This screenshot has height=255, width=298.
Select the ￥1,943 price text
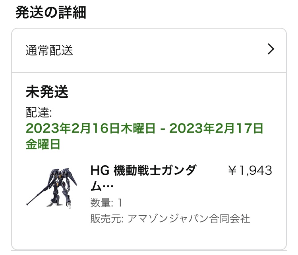click(250, 170)
